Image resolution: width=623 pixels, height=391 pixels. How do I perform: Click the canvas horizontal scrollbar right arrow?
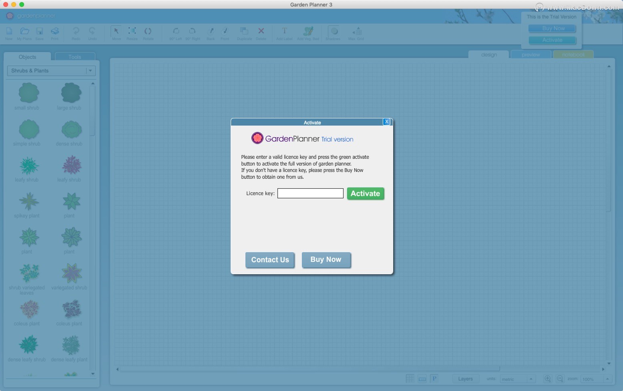603,369
